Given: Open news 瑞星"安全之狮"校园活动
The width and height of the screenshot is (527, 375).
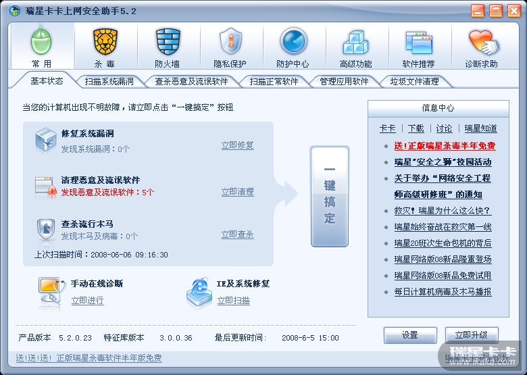Looking at the screenshot, I should click(443, 162).
